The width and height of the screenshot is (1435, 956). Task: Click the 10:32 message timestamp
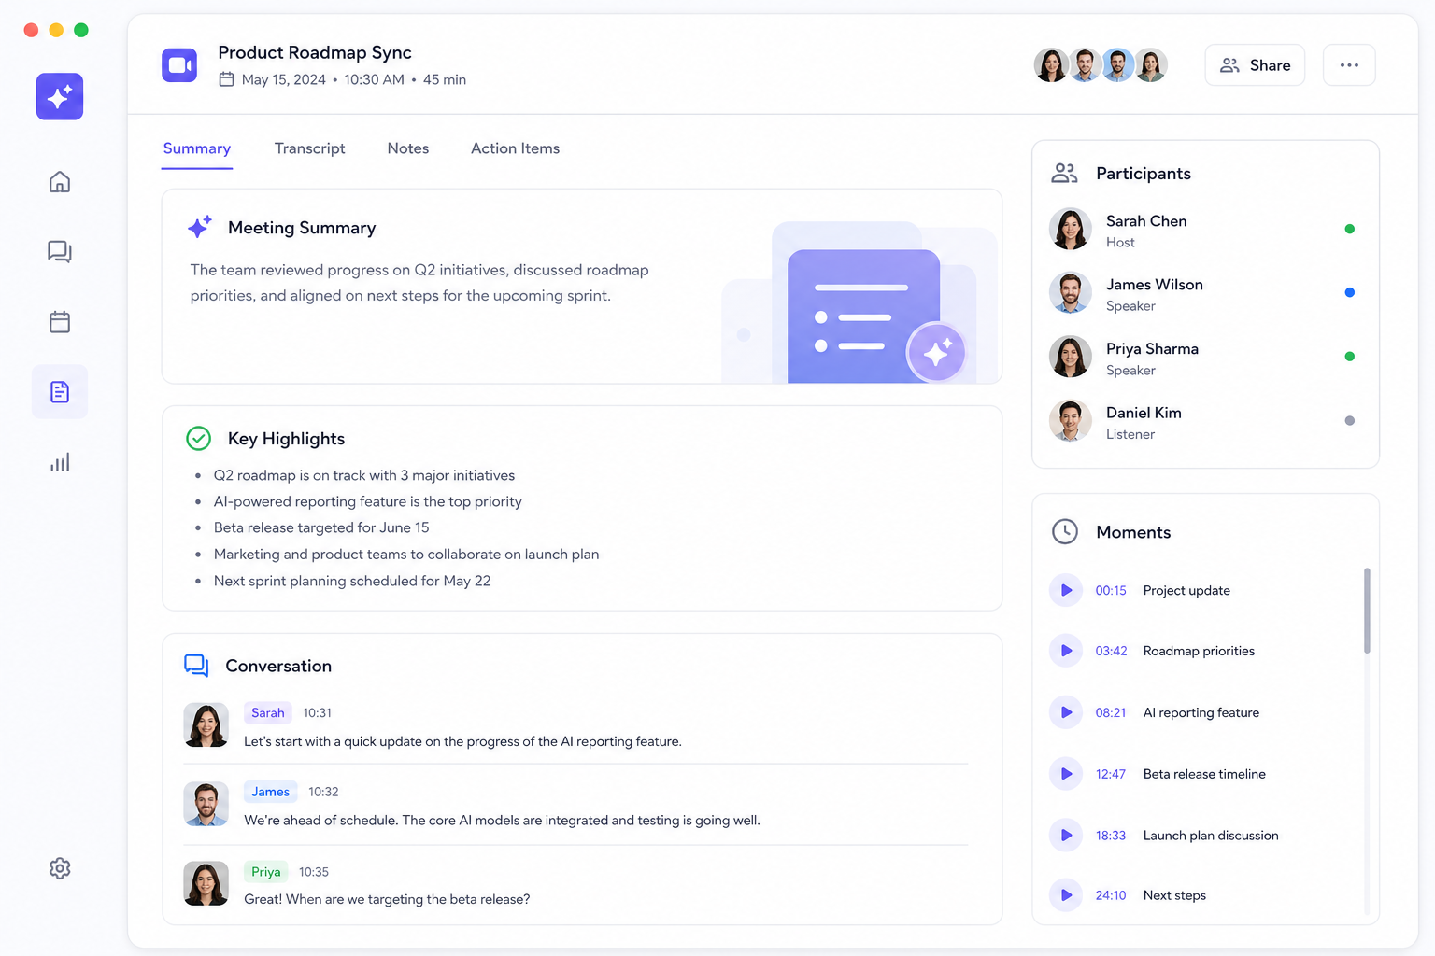point(323,792)
